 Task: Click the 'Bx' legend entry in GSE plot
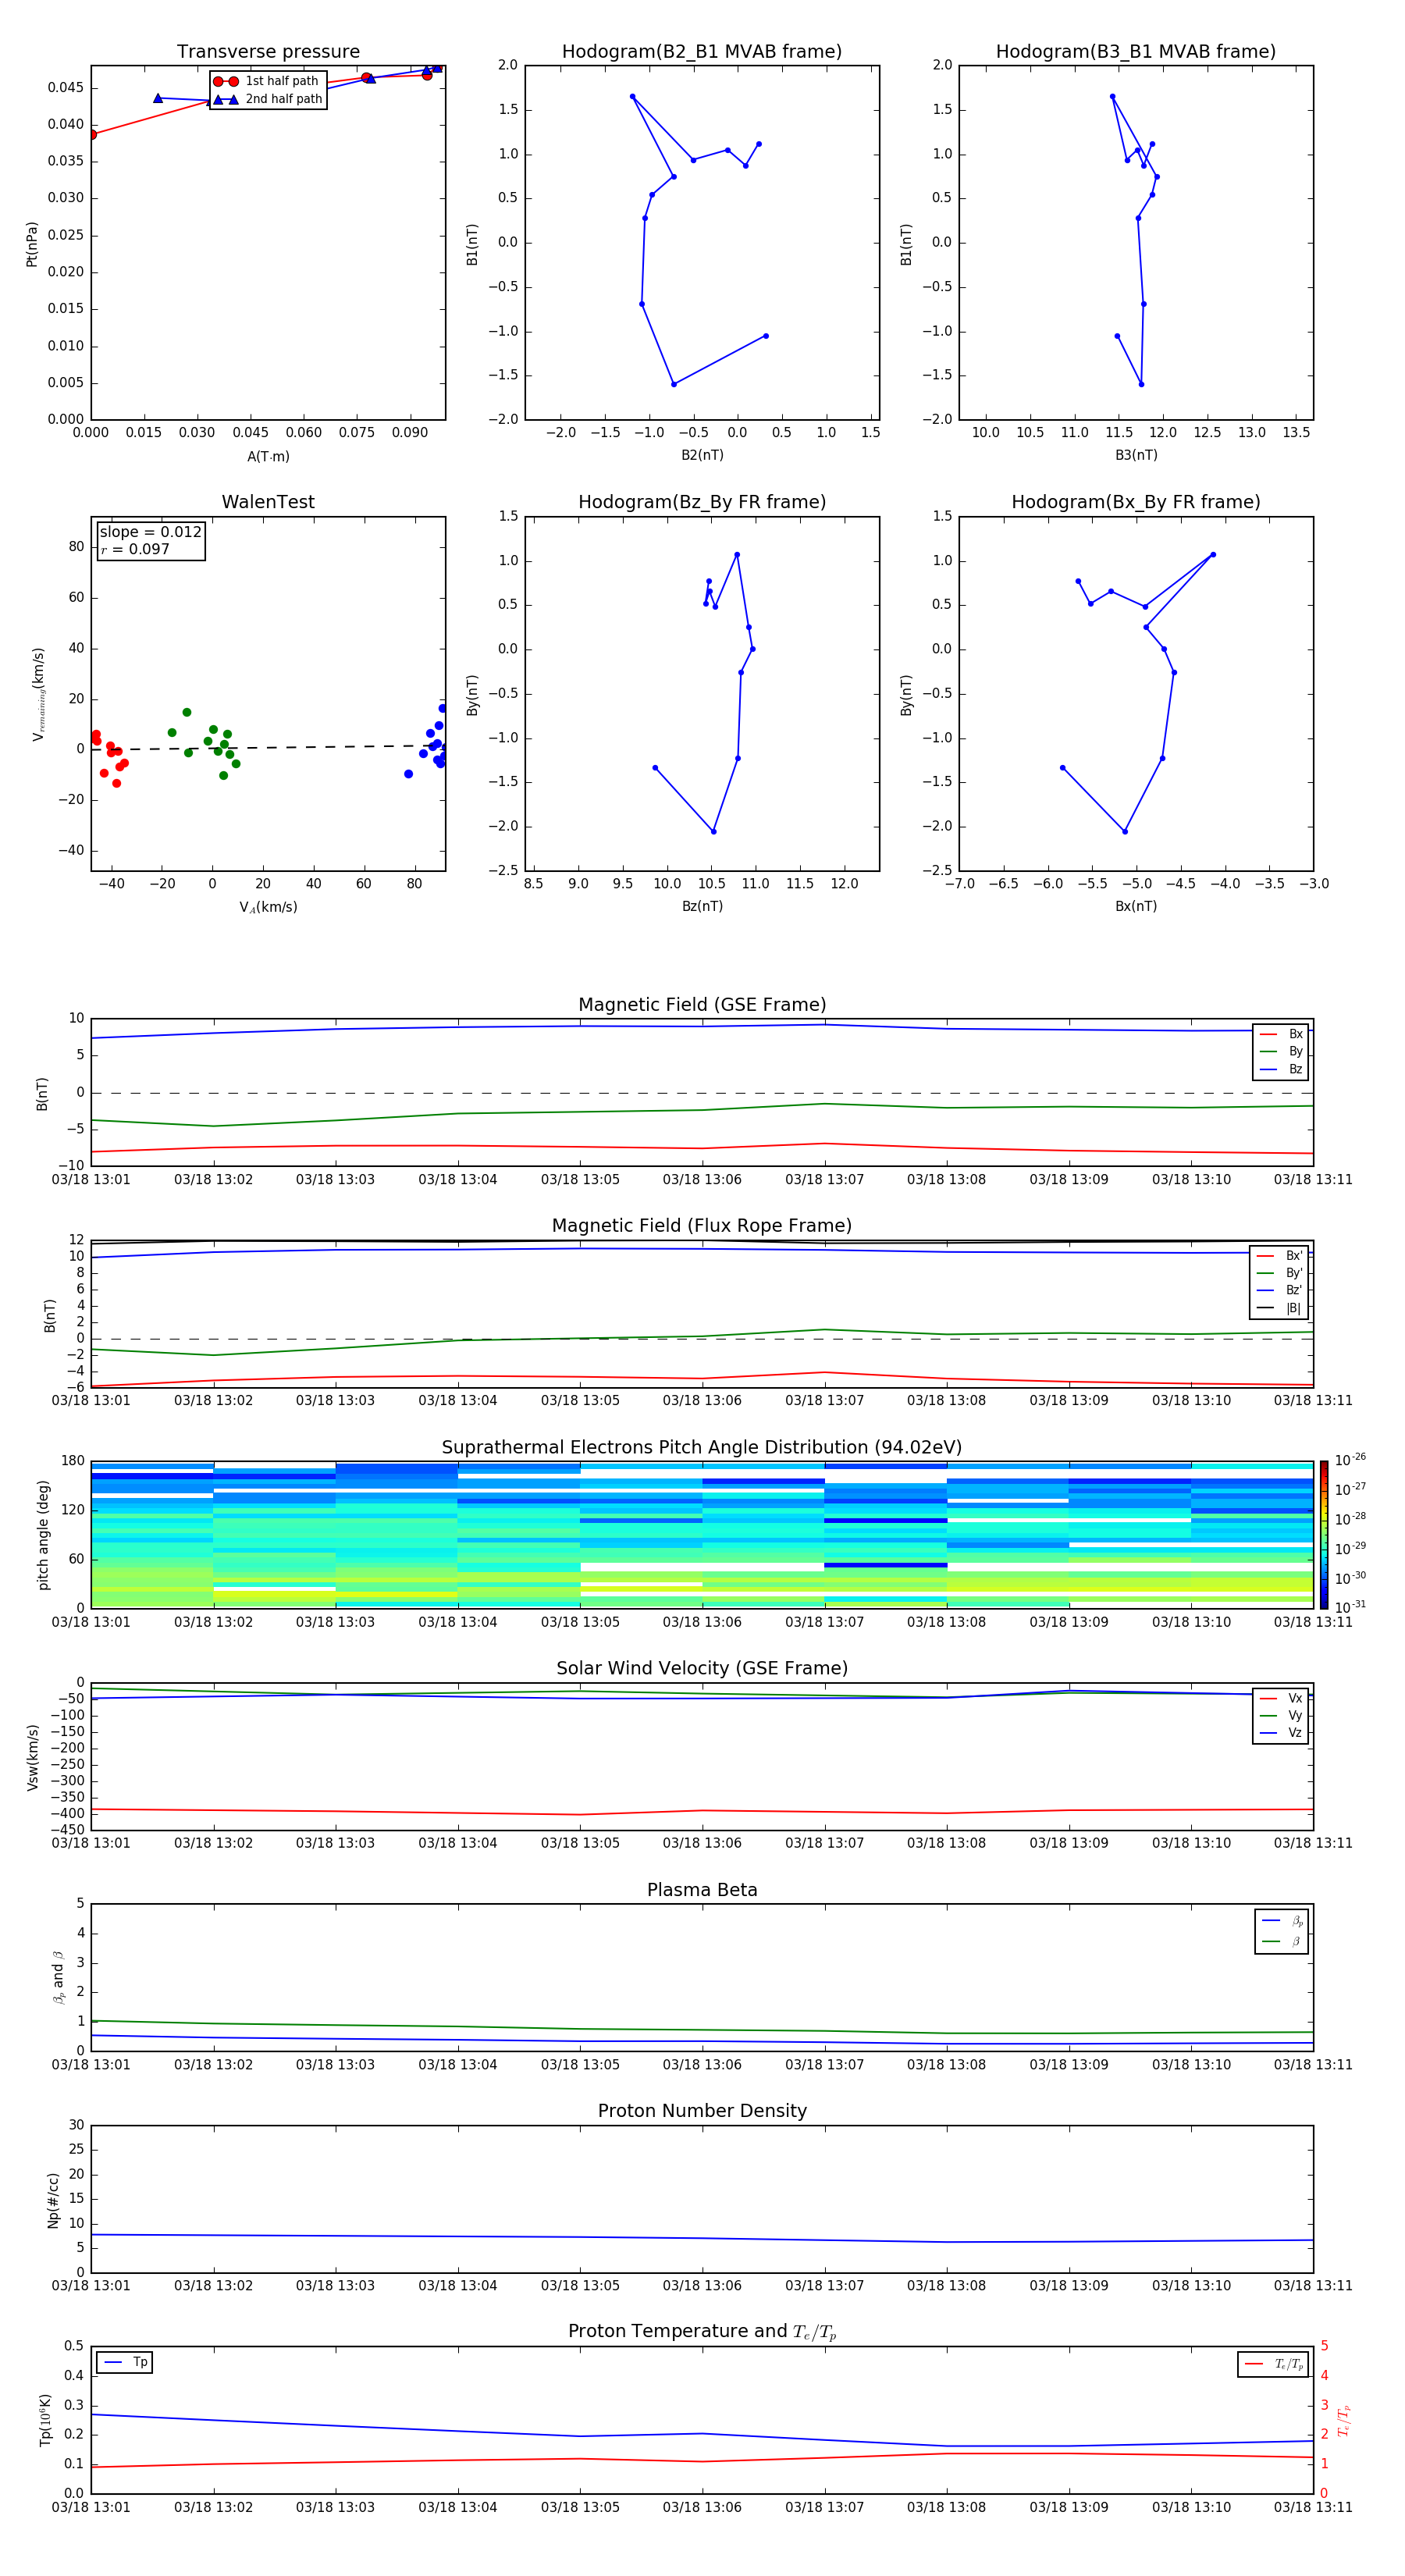pos(1282,1034)
